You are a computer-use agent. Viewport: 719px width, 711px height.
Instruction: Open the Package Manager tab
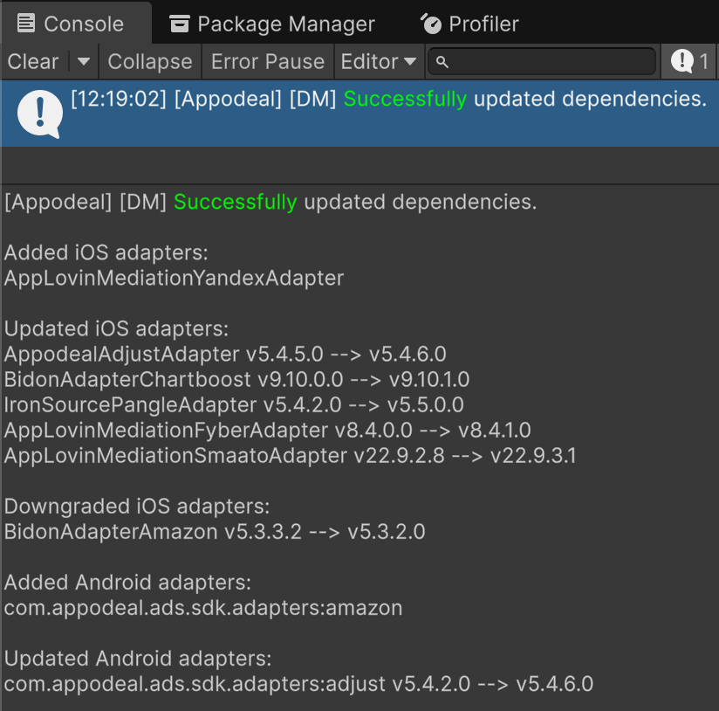pyautogui.click(x=272, y=24)
